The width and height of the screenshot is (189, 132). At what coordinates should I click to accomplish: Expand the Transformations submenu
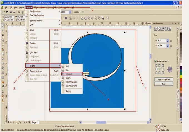pos(45,11)
